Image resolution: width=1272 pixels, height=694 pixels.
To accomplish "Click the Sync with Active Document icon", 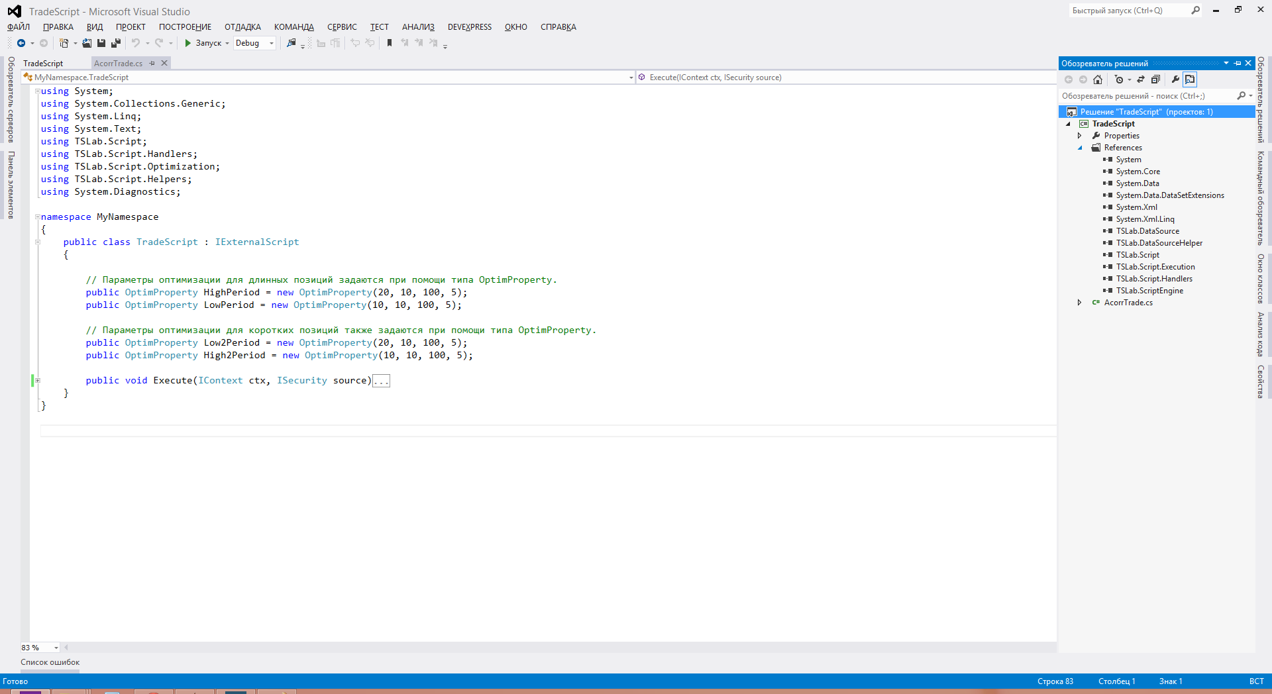I will (1141, 79).
